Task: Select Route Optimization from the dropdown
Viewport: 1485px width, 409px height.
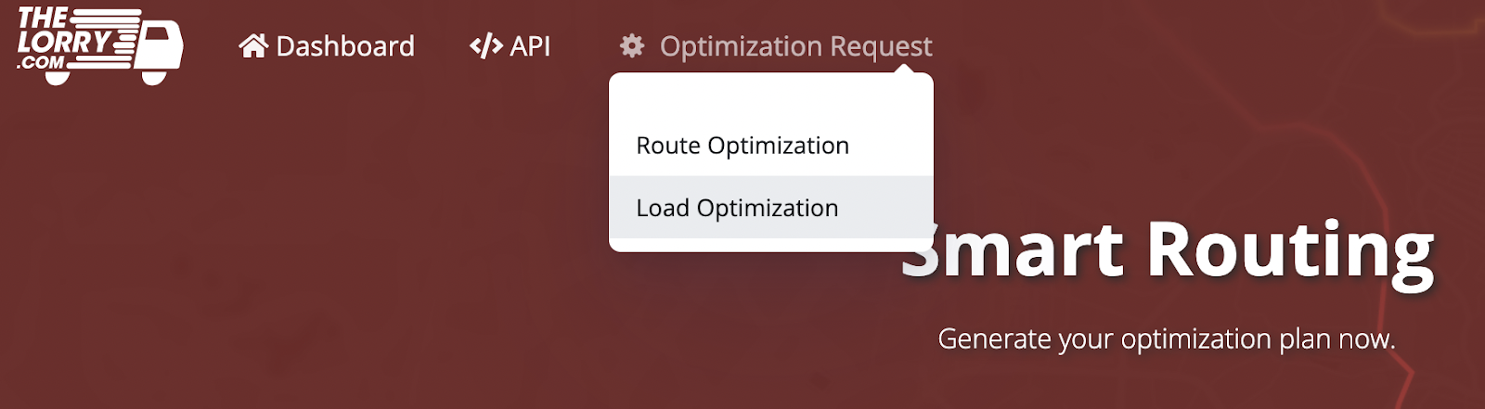Action: pyautogui.click(x=742, y=146)
